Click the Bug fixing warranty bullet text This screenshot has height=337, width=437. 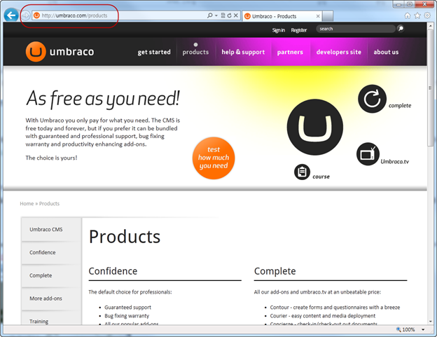[x=127, y=316]
